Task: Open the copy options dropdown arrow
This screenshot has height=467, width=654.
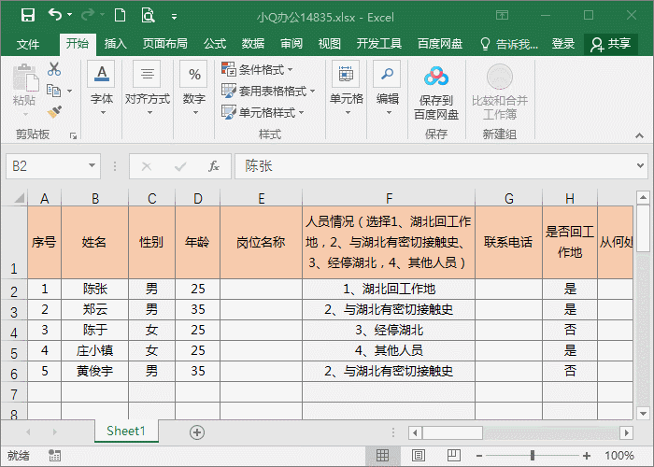Action: (x=70, y=91)
